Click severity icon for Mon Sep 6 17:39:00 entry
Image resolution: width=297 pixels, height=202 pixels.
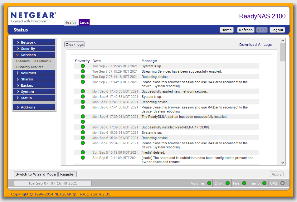pos(83,127)
